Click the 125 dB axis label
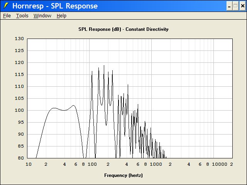This screenshot has width=247, height=185. point(19,50)
